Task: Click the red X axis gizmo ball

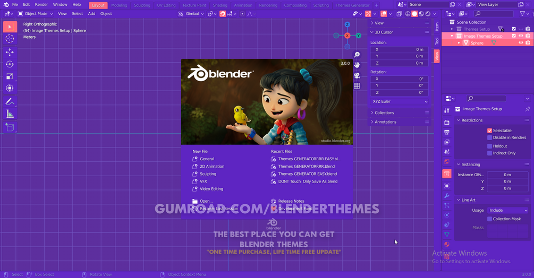Action: [347, 36]
